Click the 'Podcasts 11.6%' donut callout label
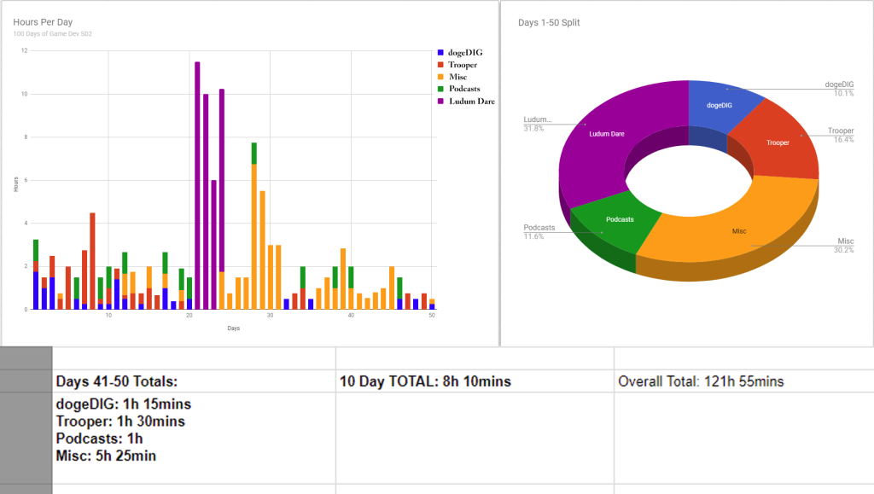 click(539, 232)
